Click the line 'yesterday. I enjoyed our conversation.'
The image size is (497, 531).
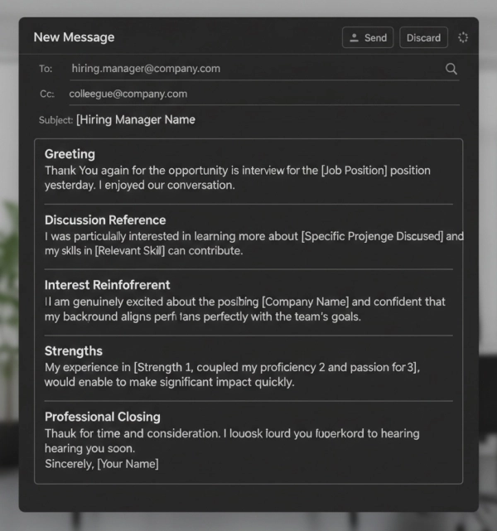[140, 186]
